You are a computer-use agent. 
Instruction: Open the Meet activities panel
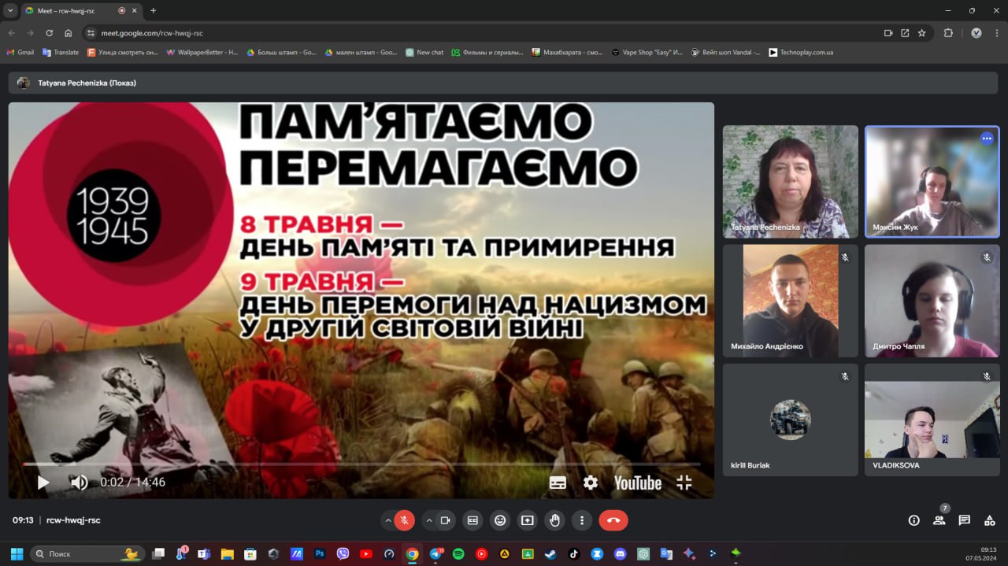pyautogui.click(x=990, y=520)
